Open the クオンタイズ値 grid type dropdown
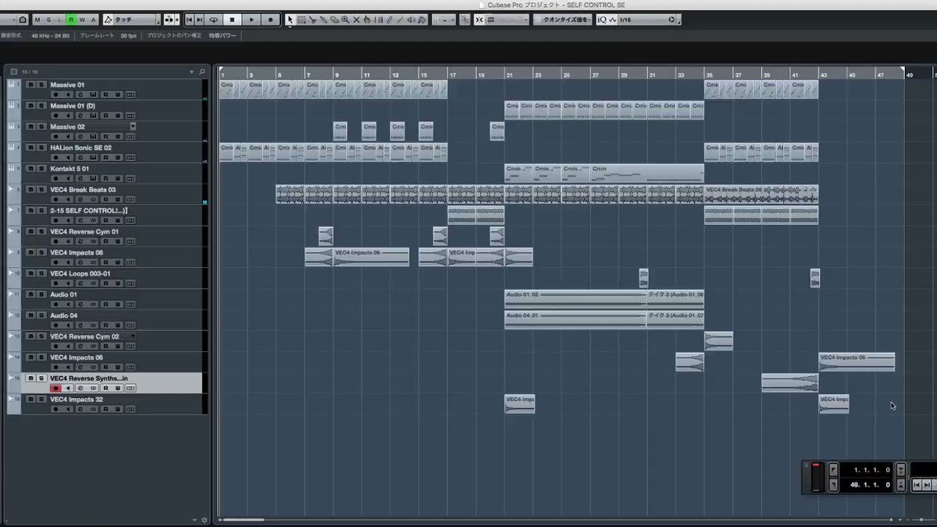Image resolution: width=937 pixels, height=527 pixels. (x=562, y=20)
